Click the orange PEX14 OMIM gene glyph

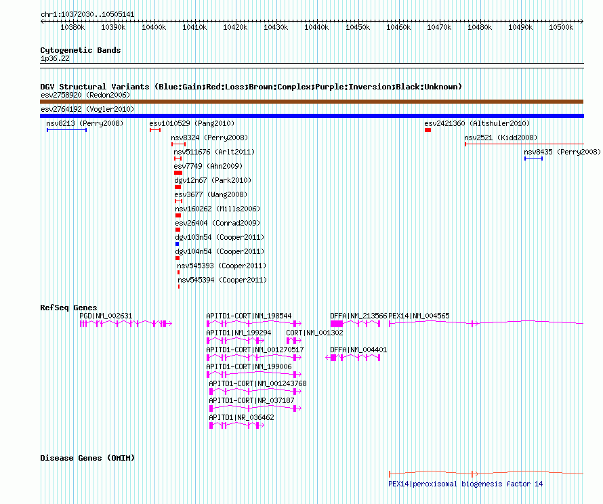486,474
